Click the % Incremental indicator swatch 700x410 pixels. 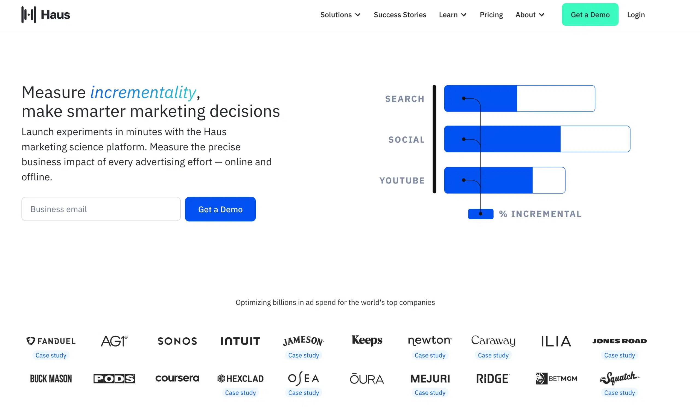[x=480, y=214]
